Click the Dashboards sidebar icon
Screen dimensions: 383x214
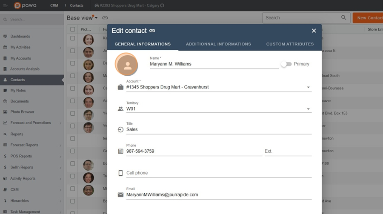pyautogui.click(x=5, y=36)
